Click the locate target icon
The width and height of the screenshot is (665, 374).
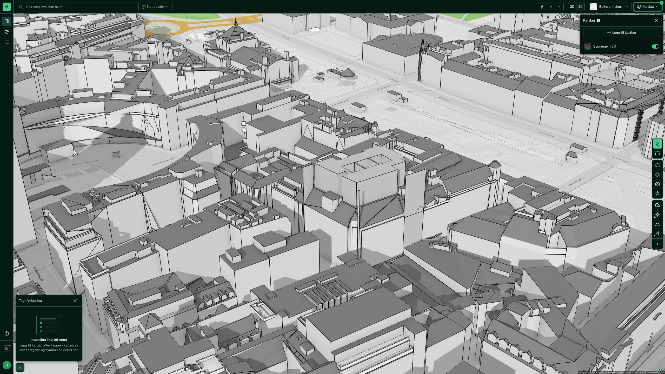point(657,193)
